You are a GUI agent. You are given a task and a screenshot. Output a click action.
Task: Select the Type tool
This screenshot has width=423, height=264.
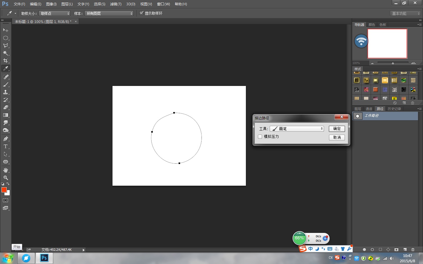(6, 146)
